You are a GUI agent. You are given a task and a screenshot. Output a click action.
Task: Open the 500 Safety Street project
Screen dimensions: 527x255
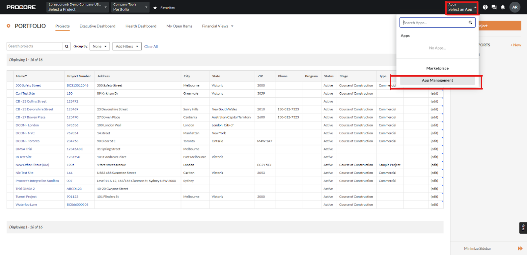(x=28, y=85)
